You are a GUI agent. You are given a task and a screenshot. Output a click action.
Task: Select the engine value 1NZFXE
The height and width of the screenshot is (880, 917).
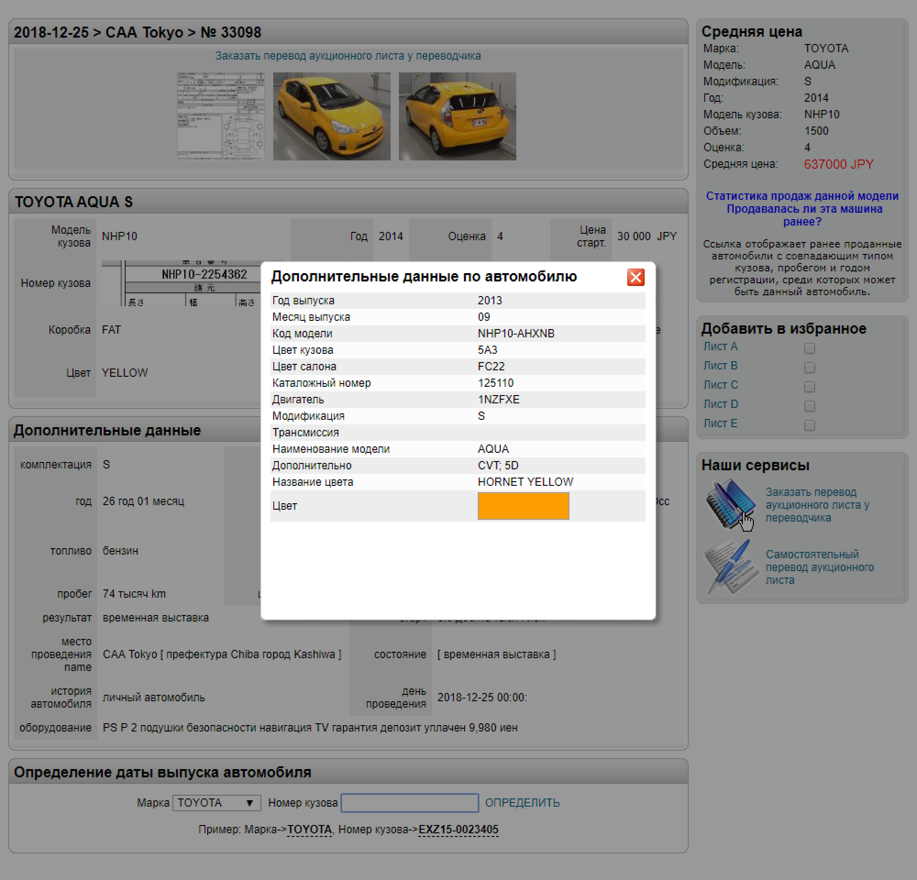498,399
